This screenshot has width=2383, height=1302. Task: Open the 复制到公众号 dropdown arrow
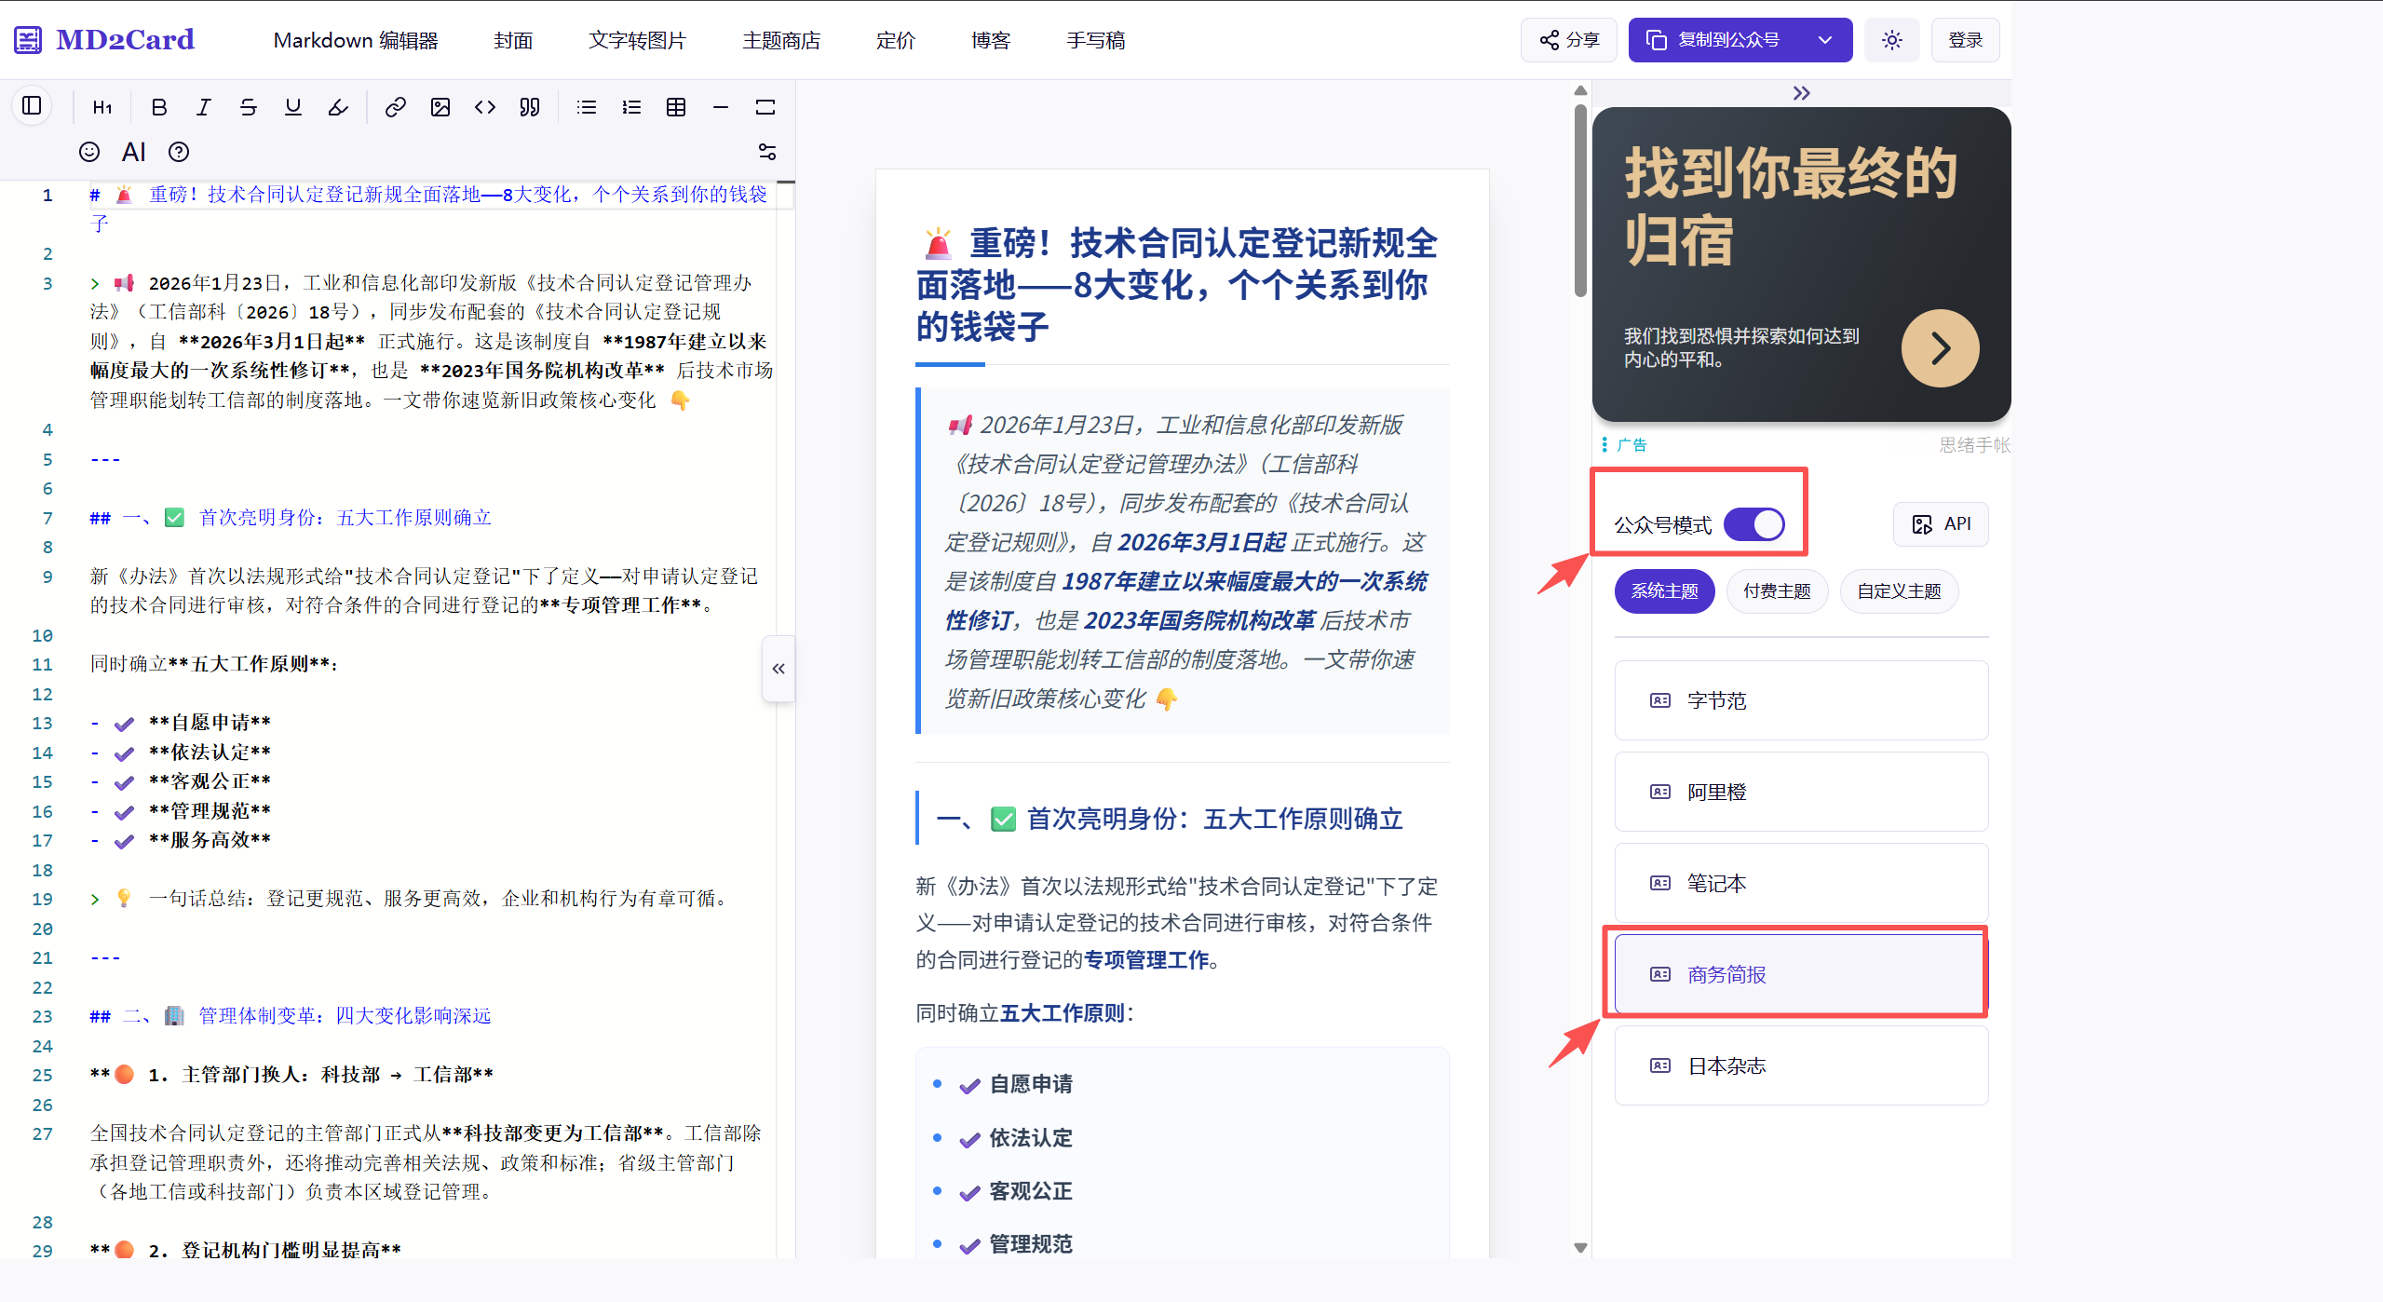pos(1825,40)
